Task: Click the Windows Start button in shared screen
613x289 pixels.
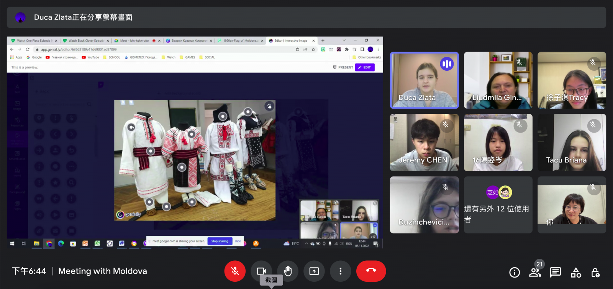Action: click(x=12, y=244)
